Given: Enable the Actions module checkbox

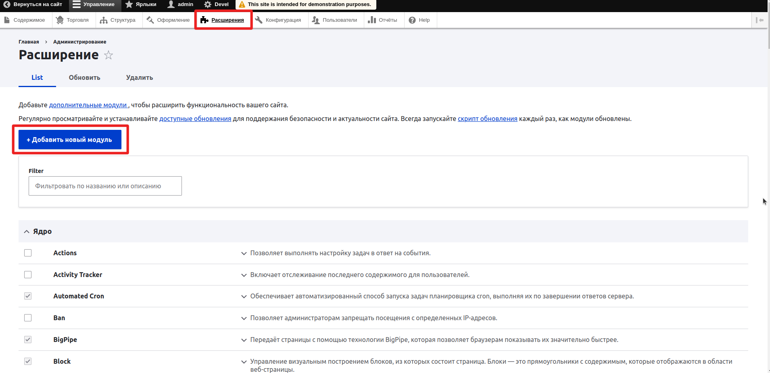Looking at the screenshot, I should point(28,253).
